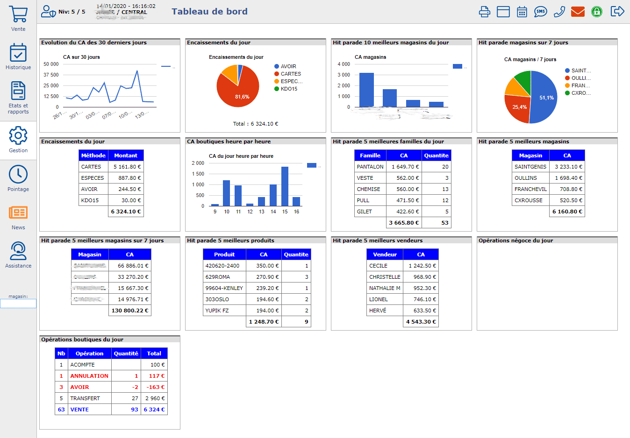Click the green padlock icon
This screenshot has width=630, height=438.
tap(597, 12)
